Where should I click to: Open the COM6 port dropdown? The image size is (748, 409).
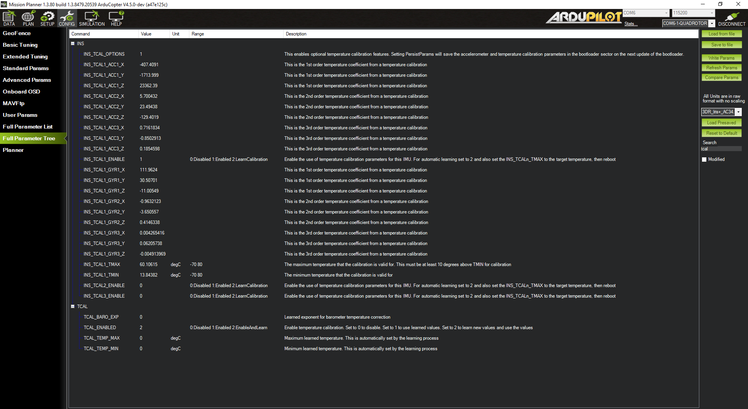(665, 13)
